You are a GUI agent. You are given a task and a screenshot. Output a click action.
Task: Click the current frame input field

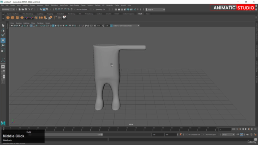(225, 129)
